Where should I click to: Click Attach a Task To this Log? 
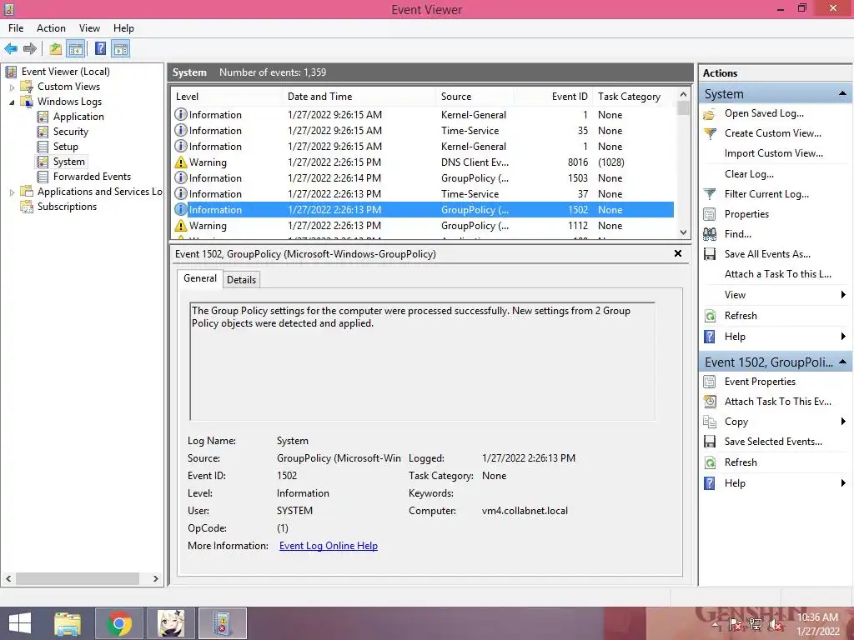(x=778, y=274)
